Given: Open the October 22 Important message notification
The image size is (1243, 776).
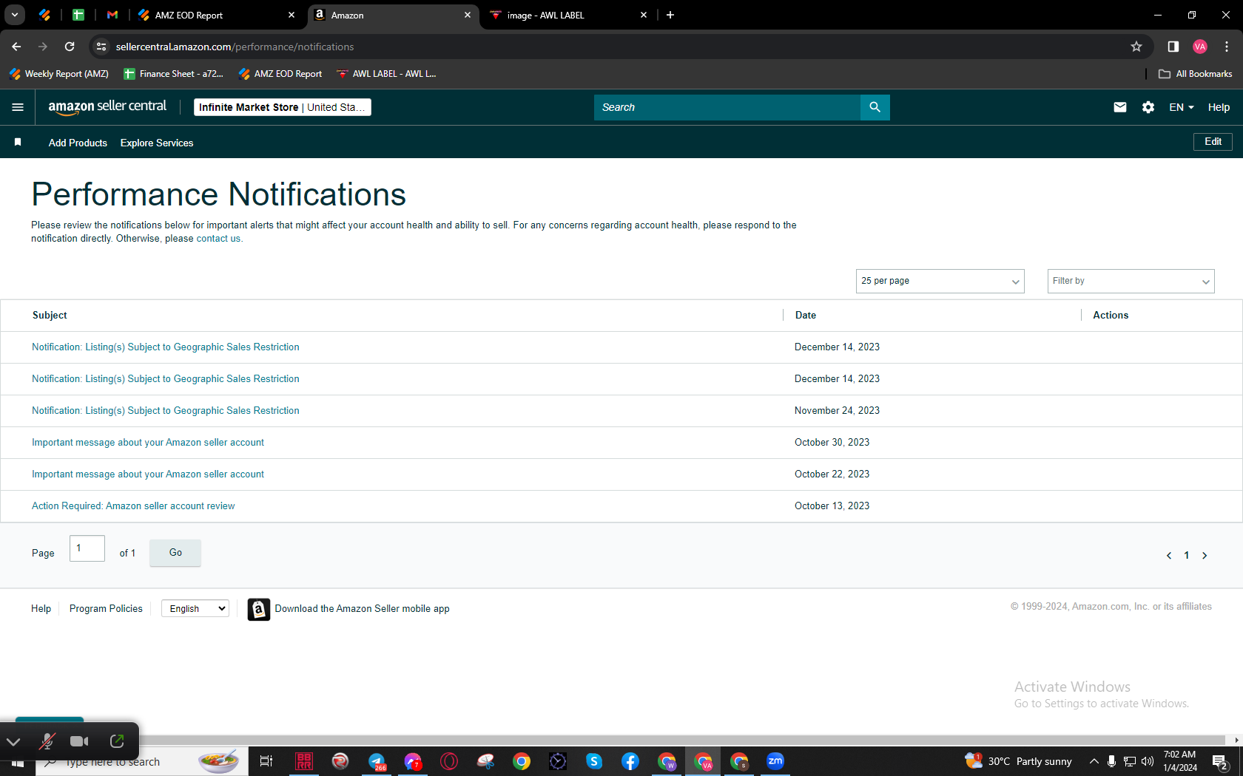Looking at the screenshot, I should (148, 474).
